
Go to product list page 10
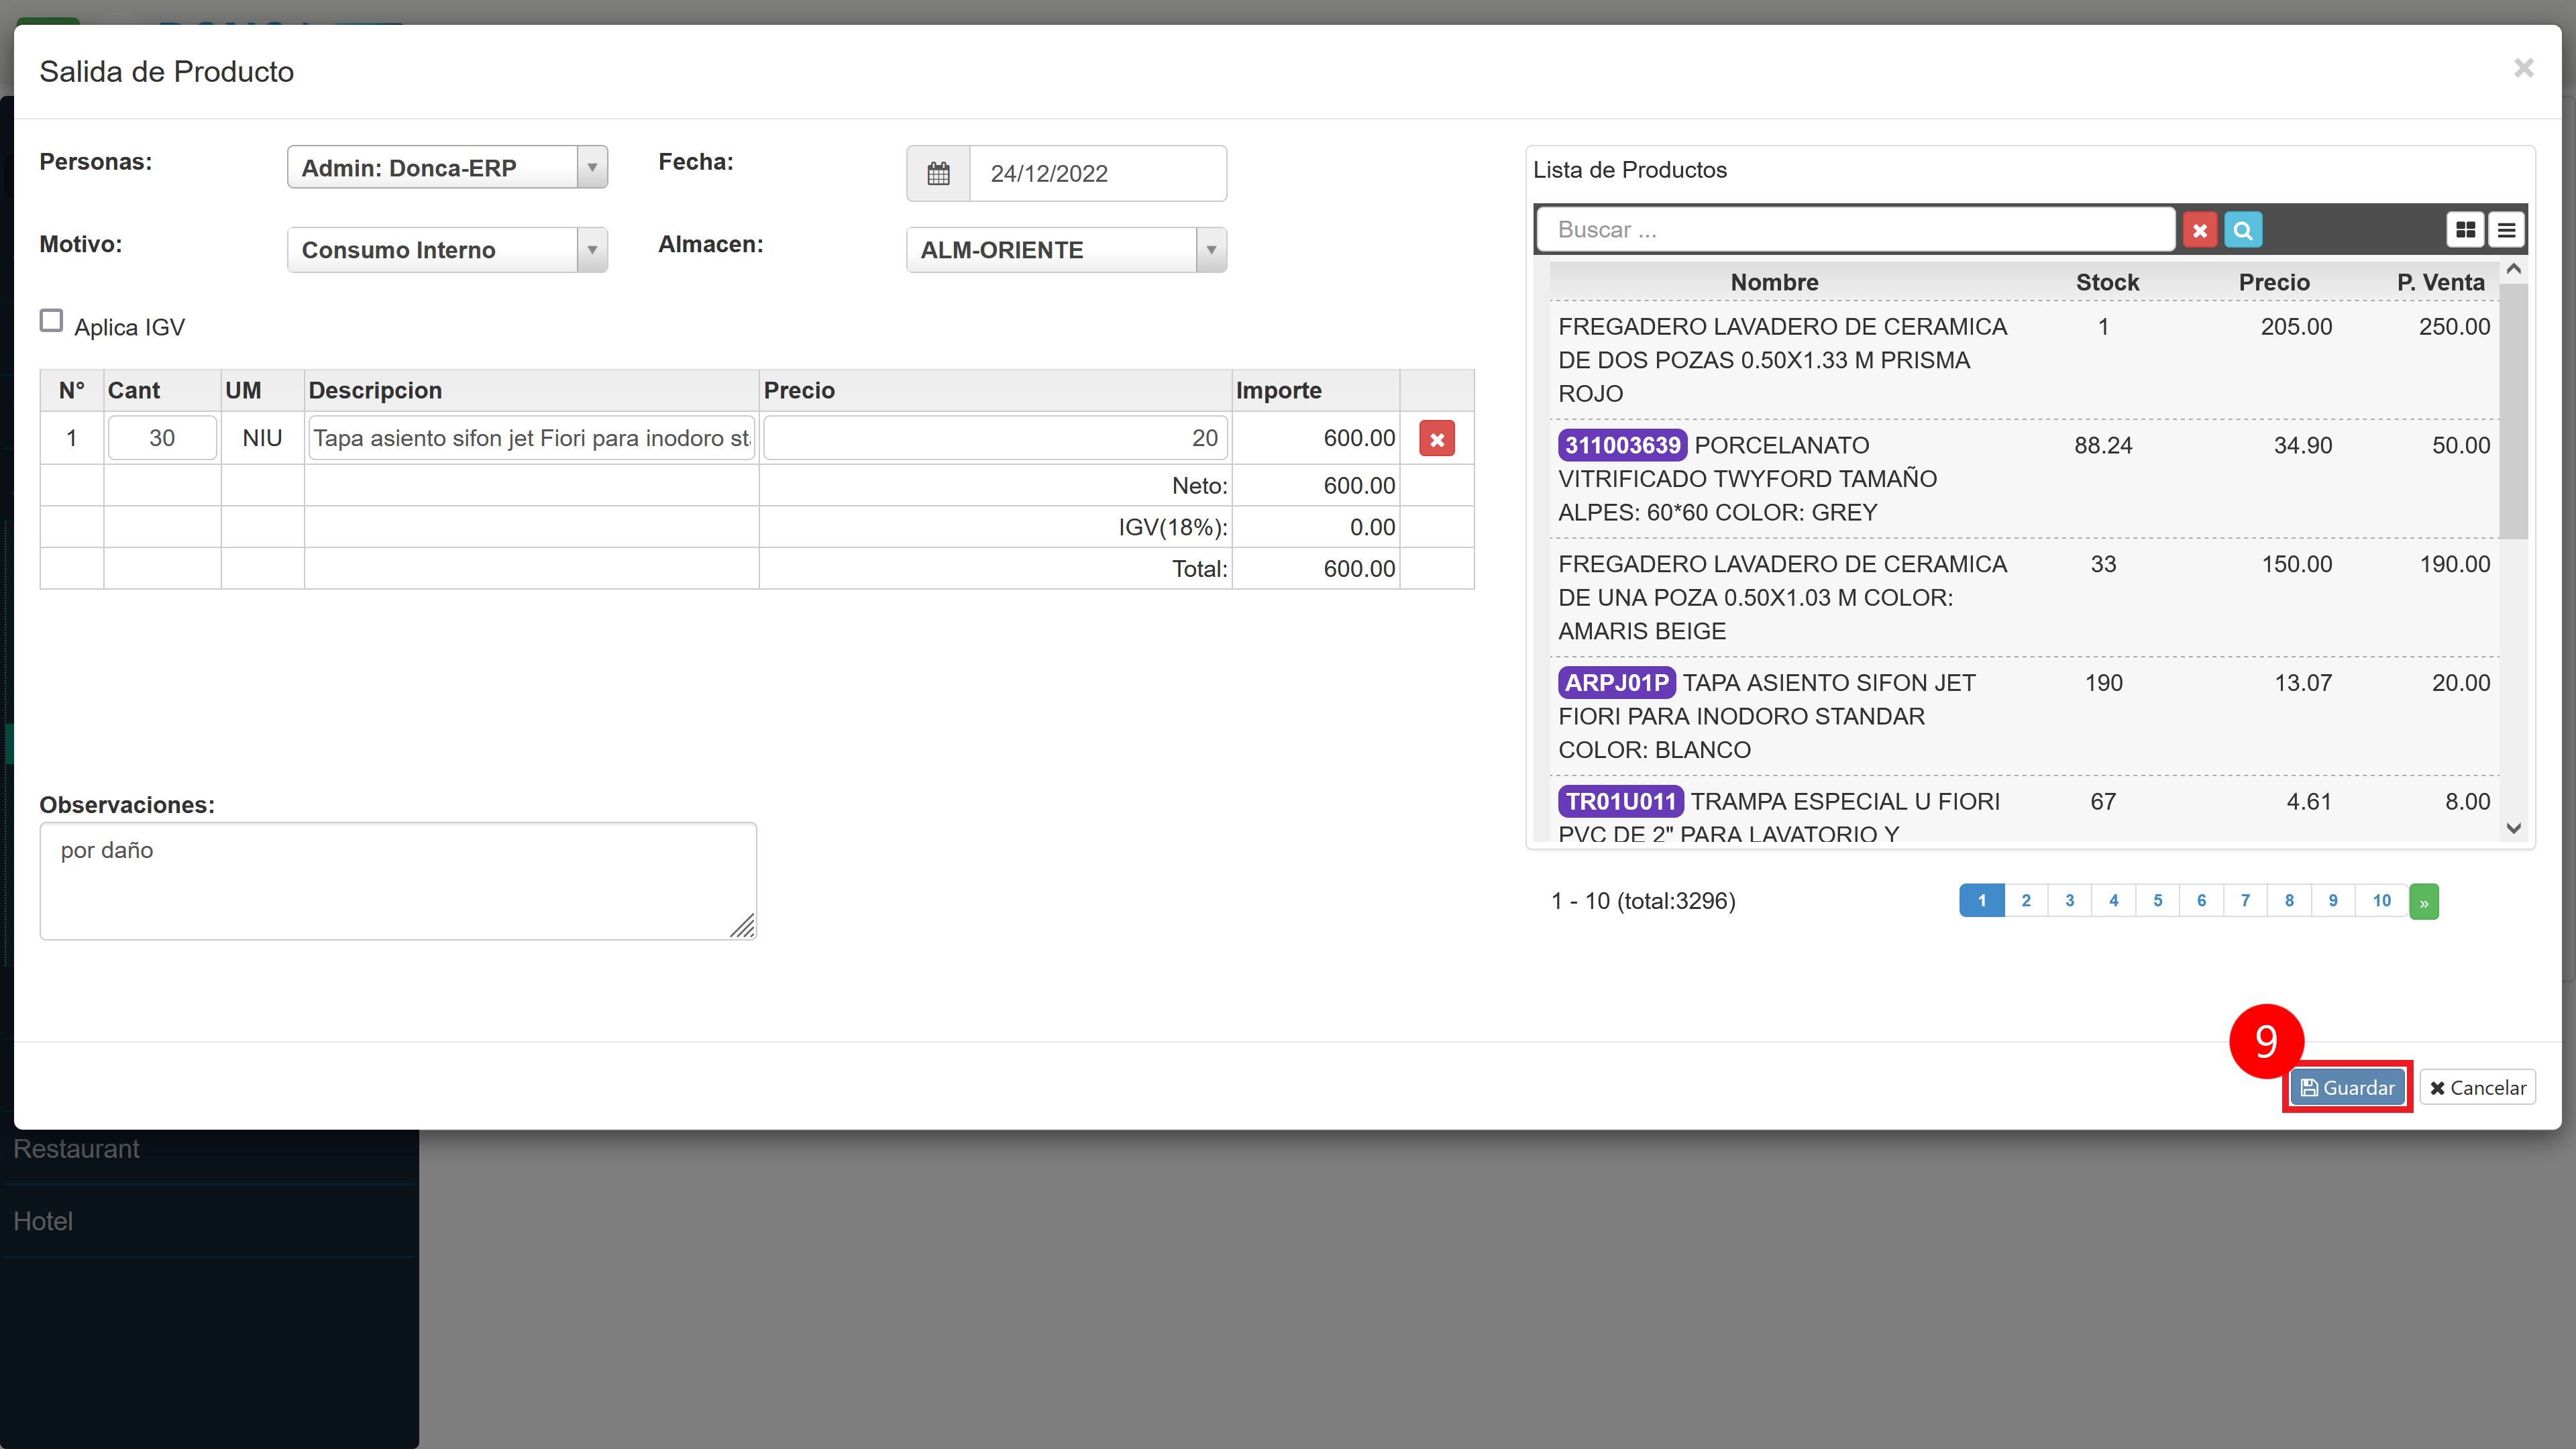pos(2382,901)
